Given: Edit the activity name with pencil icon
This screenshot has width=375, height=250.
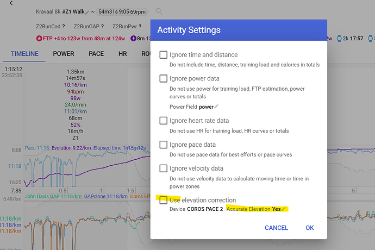Looking at the screenshot, I should tap(87, 11).
